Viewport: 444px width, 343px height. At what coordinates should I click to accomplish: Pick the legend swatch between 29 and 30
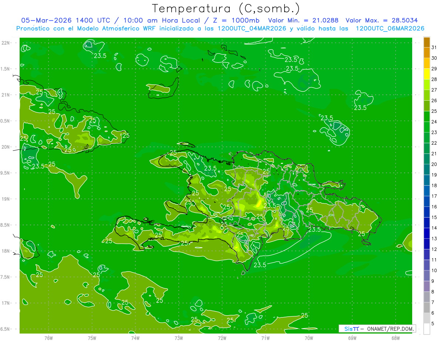point(427,64)
